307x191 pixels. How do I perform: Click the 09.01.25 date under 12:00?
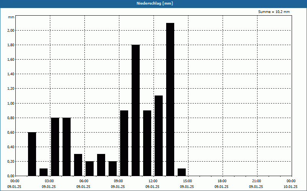tap(152, 187)
